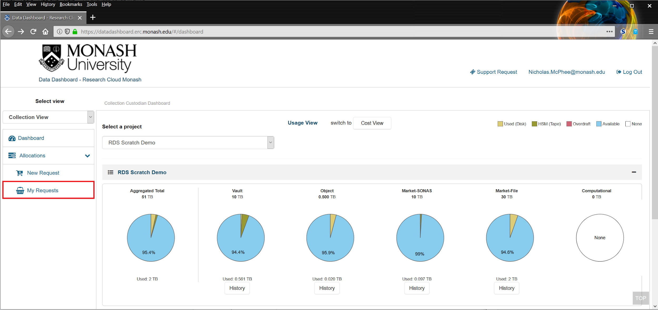Click the list icon beside RDS Scratch Demo
658x310 pixels.
coord(111,172)
